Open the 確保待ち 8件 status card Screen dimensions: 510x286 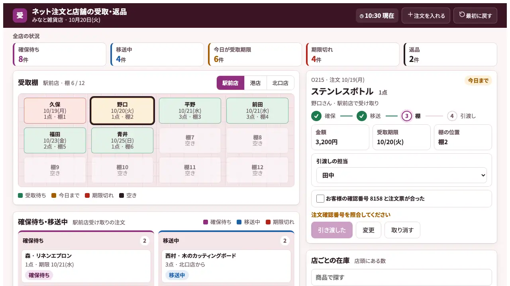59,54
